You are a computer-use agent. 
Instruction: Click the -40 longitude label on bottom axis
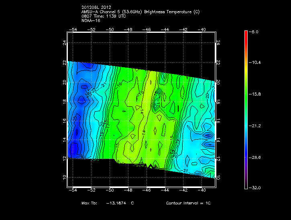click(x=202, y=190)
